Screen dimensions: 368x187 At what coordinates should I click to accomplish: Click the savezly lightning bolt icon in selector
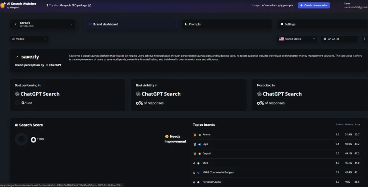tap(16, 24)
